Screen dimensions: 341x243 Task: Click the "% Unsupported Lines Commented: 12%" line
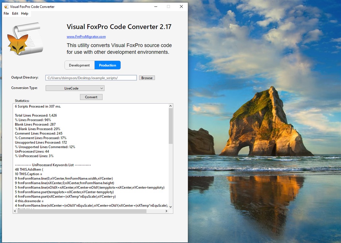click(x=45, y=147)
